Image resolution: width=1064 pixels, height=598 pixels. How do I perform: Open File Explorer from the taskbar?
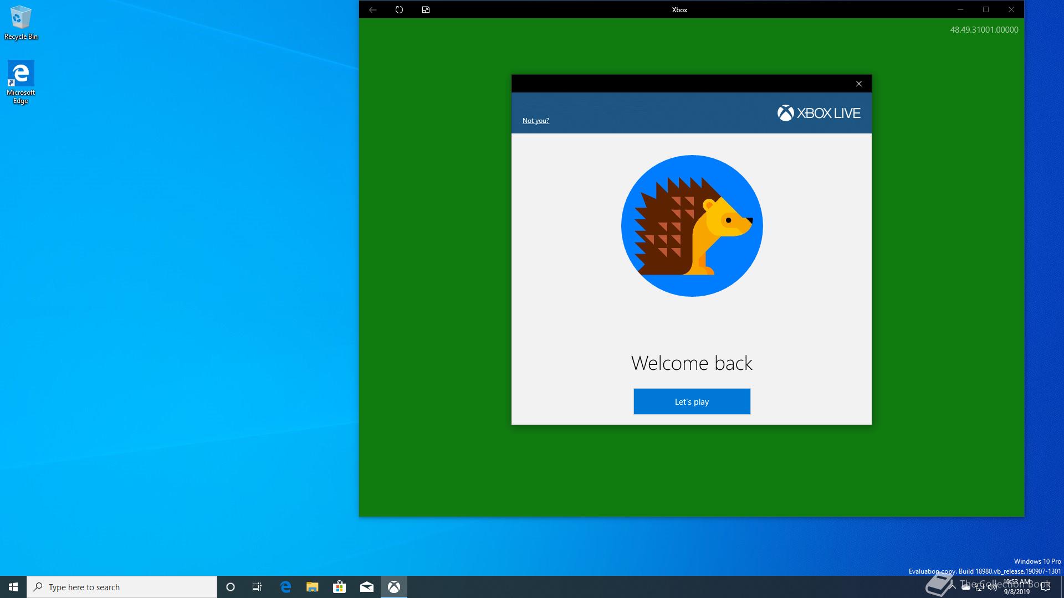(x=313, y=587)
